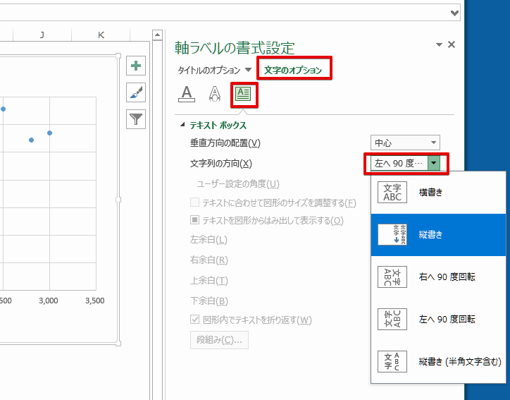Select the Text Fill and Outline icon
The image size is (510, 400).
tap(187, 95)
